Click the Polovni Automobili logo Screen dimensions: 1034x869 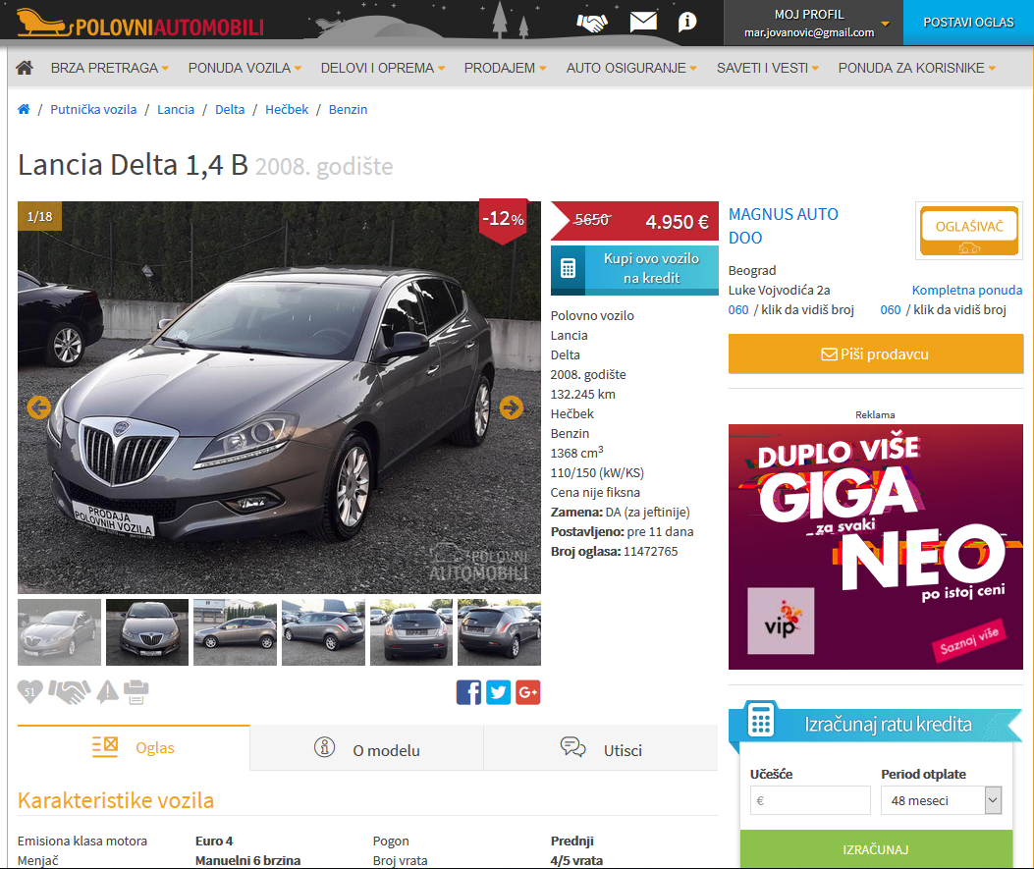click(140, 24)
